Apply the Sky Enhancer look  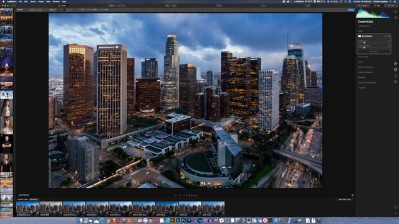tap(166, 209)
